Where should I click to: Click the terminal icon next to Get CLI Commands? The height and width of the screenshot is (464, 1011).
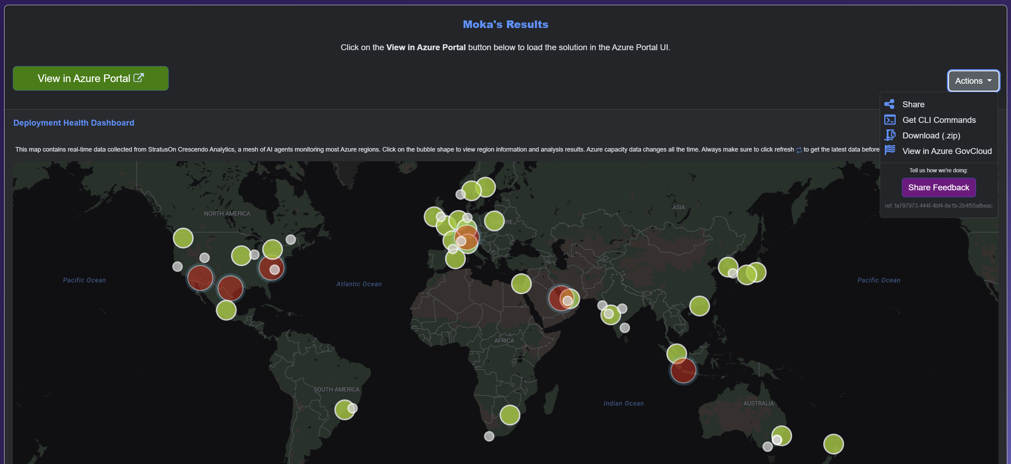click(x=890, y=120)
